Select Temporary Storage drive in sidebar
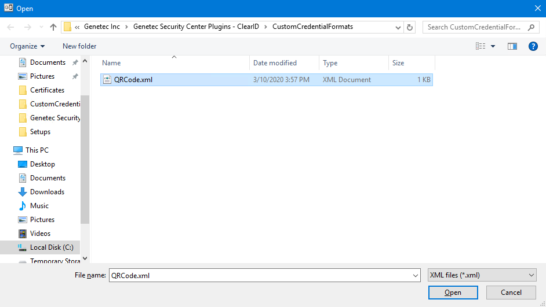The image size is (546, 307). [49, 260]
